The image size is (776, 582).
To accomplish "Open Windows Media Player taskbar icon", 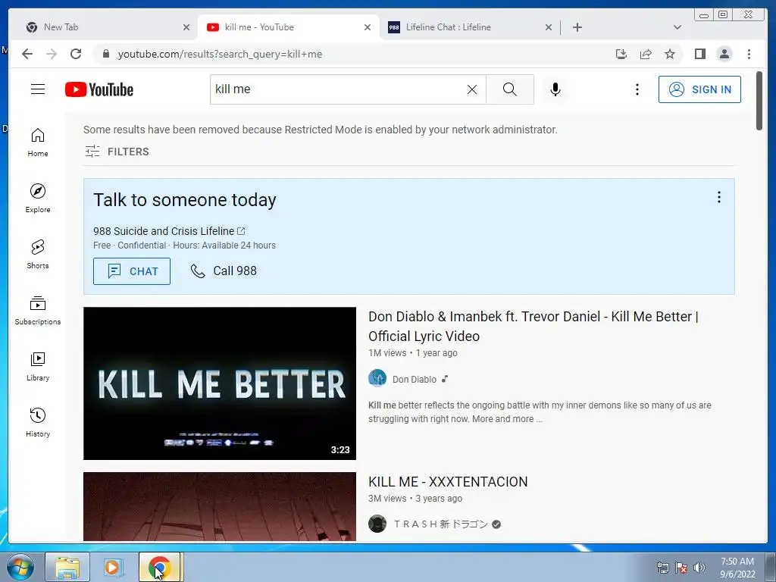I will [112, 567].
